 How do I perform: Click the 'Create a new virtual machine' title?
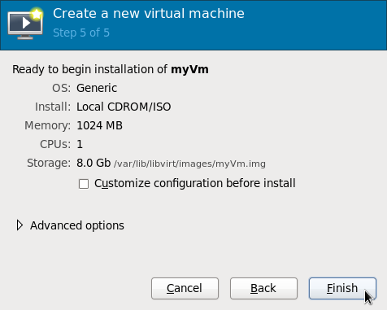149,14
